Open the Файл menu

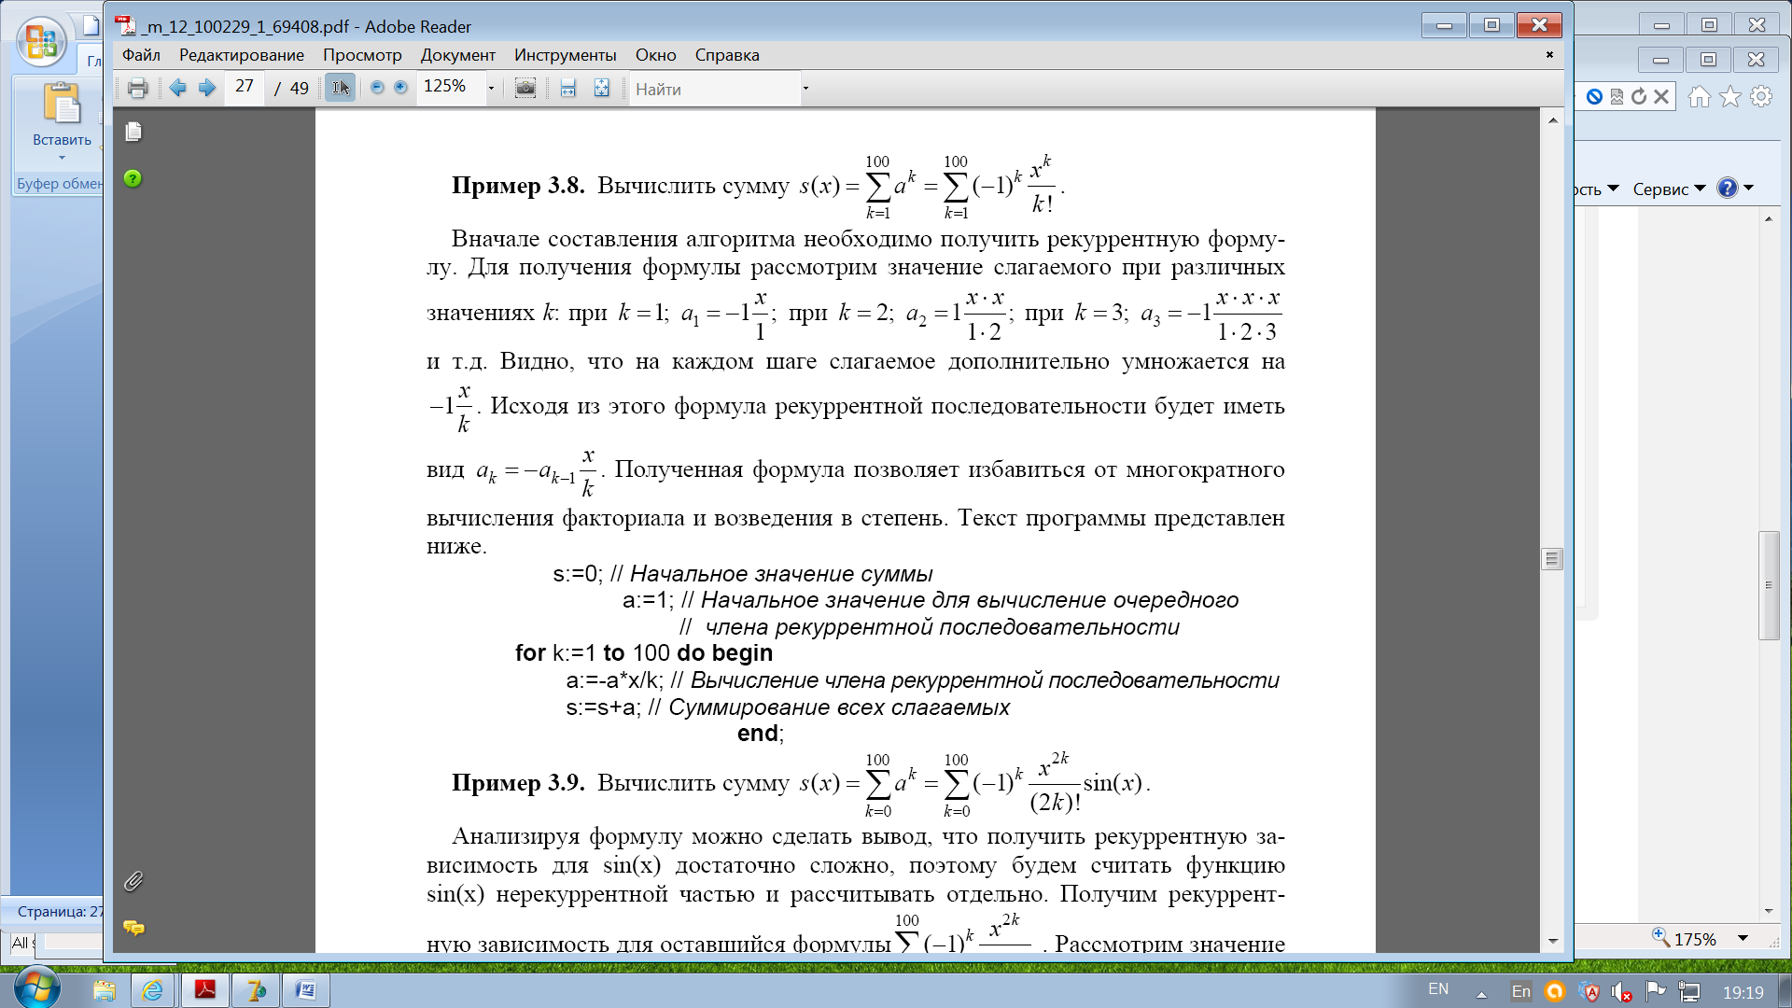click(x=141, y=55)
